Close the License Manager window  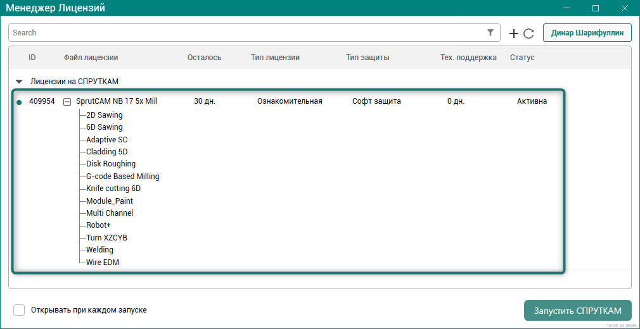[x=625, y=8]
